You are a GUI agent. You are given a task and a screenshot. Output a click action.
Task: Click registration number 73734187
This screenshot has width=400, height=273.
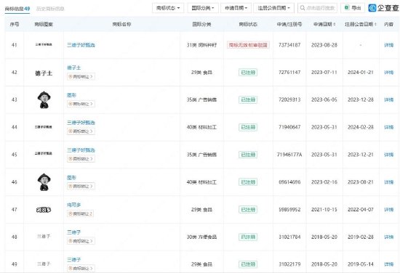(289, 45)
